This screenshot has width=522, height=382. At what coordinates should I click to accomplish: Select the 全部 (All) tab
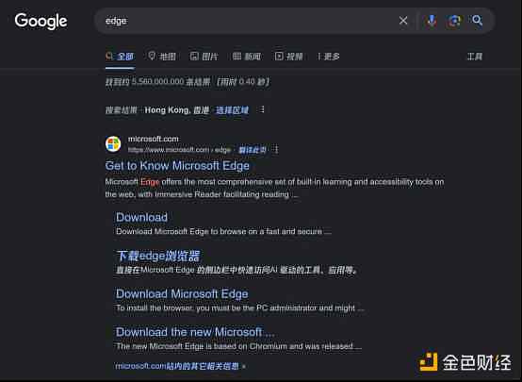coord(121,57)
